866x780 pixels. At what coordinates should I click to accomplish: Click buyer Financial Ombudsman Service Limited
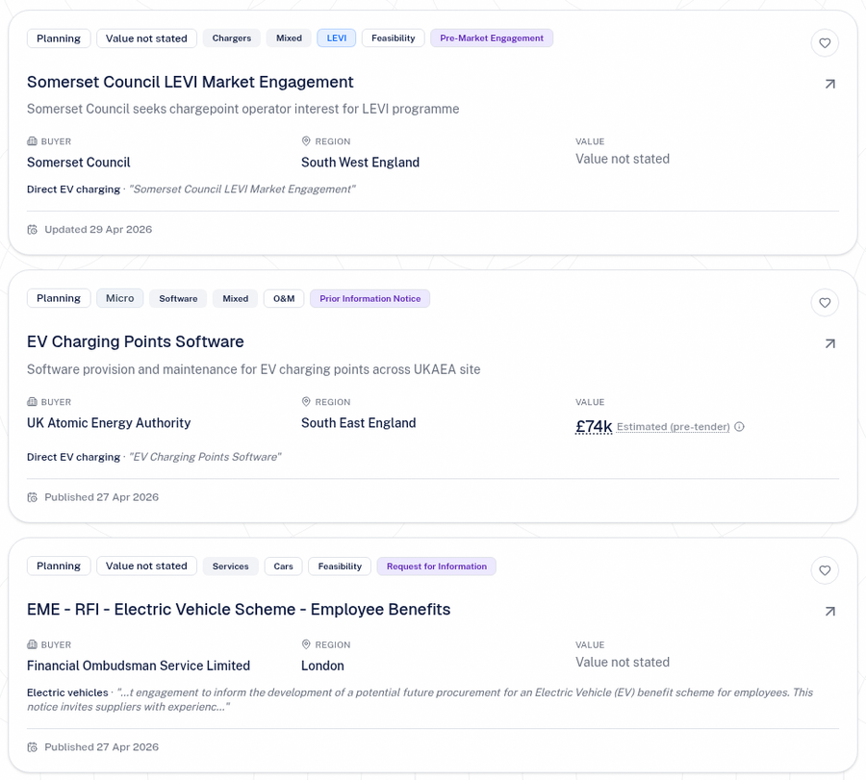pyautogui.click(x=138, y=666)
